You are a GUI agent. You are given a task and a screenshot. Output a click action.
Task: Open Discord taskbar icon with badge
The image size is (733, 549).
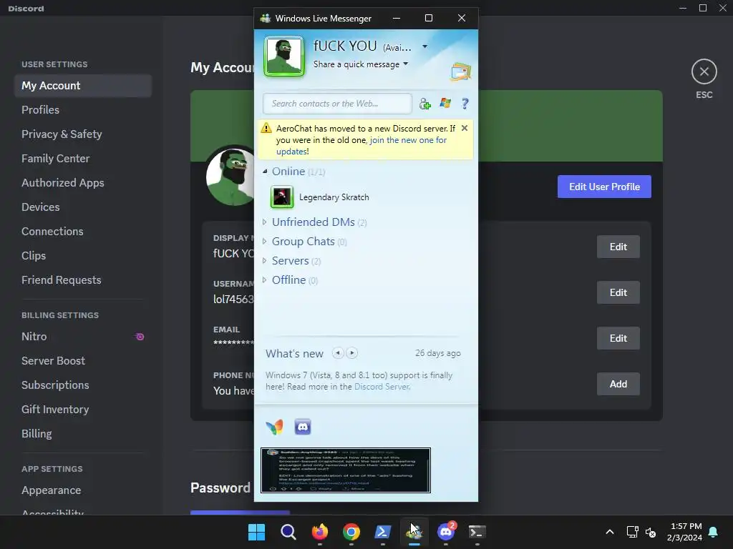(x=446, y=532)
